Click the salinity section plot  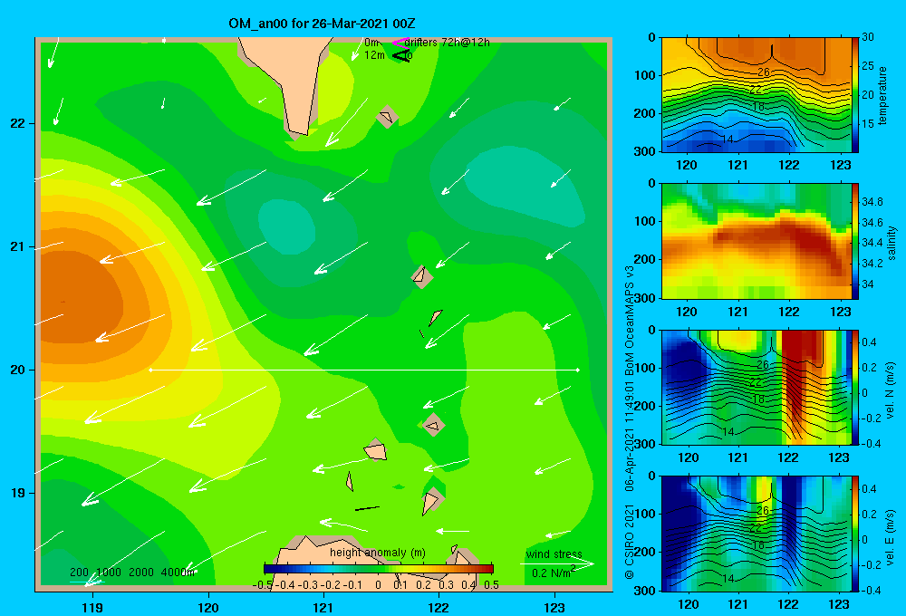(757, 241)
